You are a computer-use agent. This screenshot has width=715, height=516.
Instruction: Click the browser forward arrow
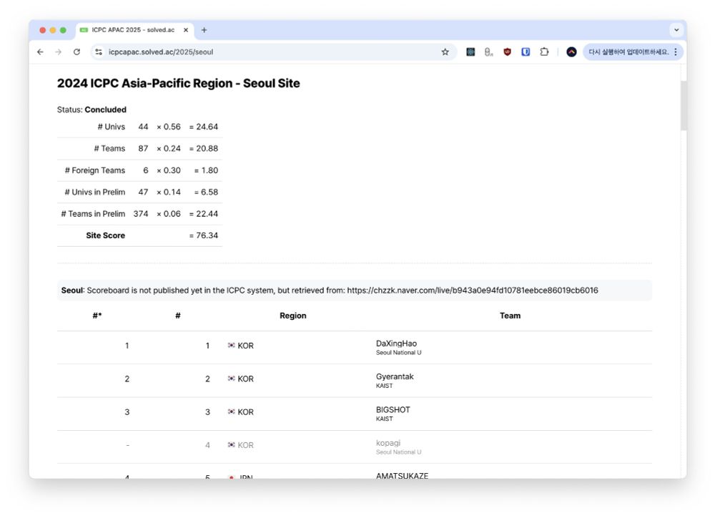tap(59, 52)
